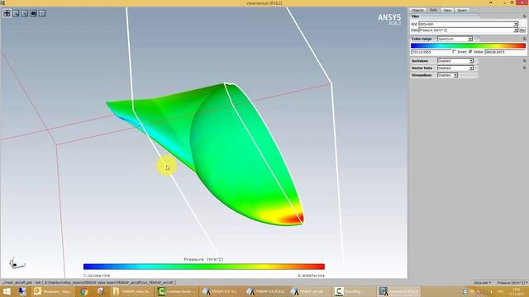Switch to the View tab
Image resolution: width=529 pixels, height=297 pixels.
pos(447,11)
